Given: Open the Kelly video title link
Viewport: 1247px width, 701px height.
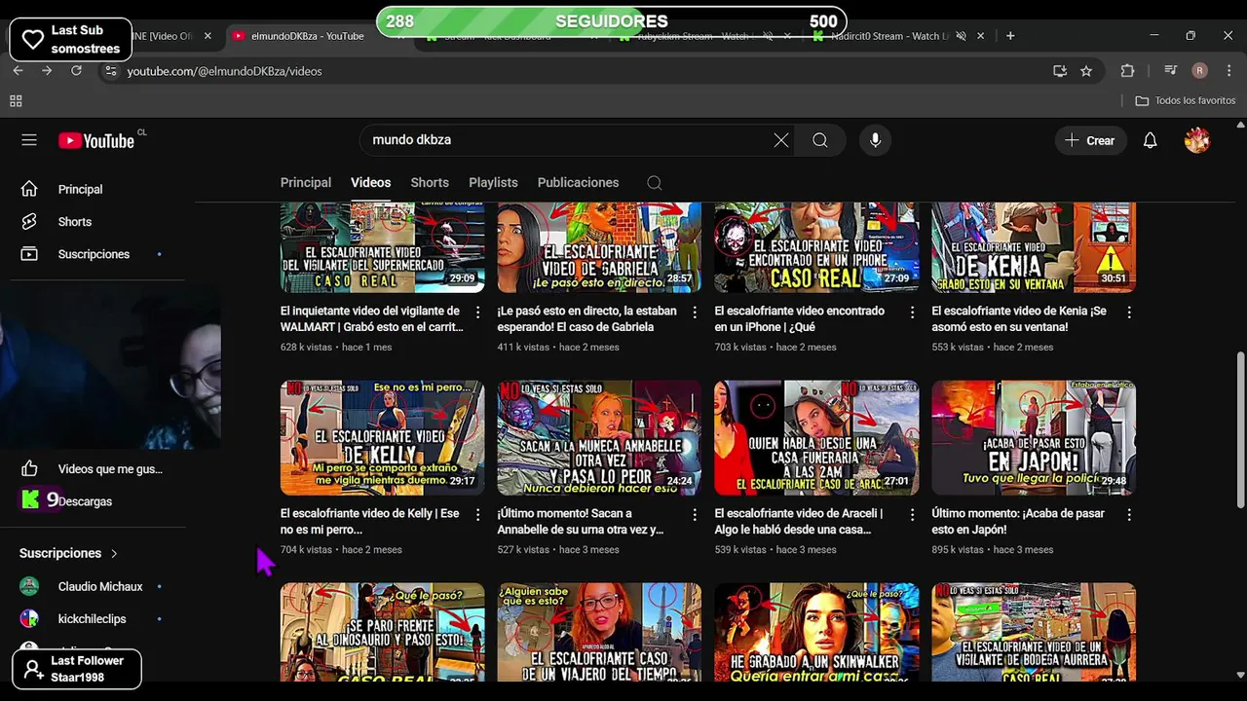Looking at the screenshot, I should point(370,522).
